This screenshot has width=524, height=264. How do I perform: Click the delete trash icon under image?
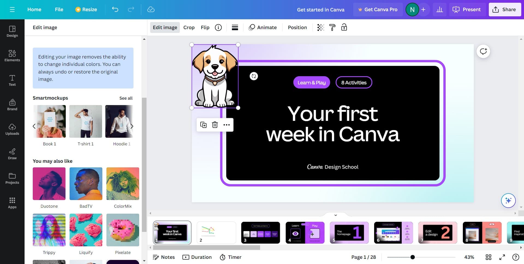coord(215,125)
